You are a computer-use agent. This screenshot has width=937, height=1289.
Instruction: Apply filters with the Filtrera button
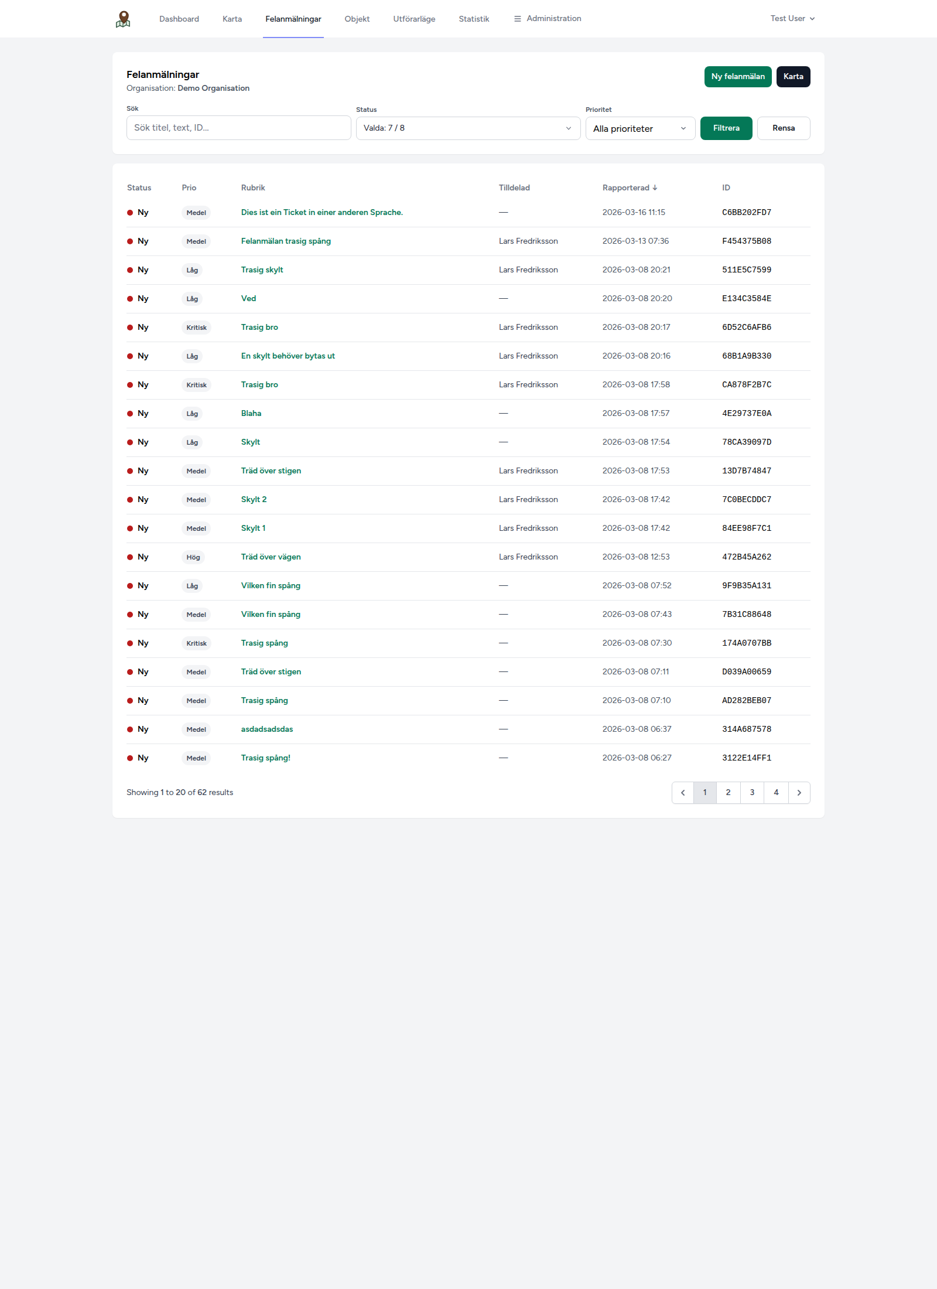726,128
